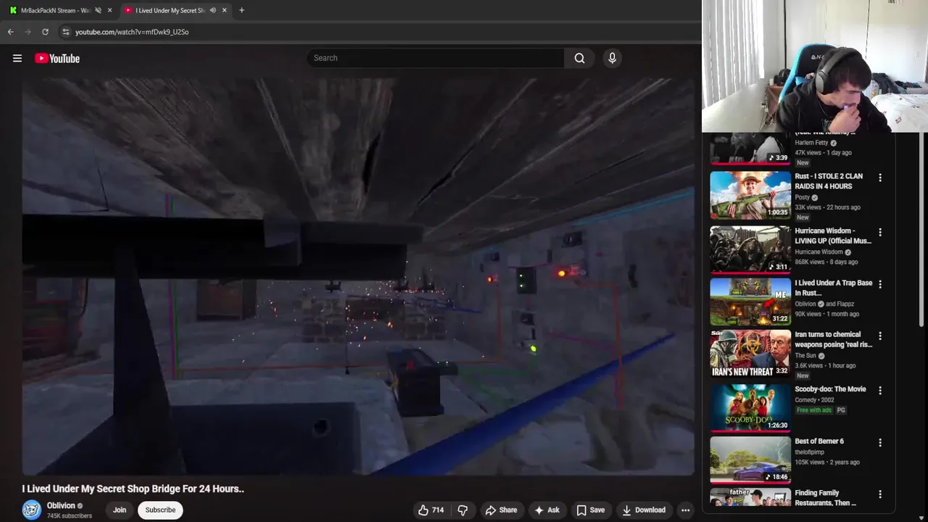
Task: Go back with browser back arrow
Action: click(x=10, y=32)
